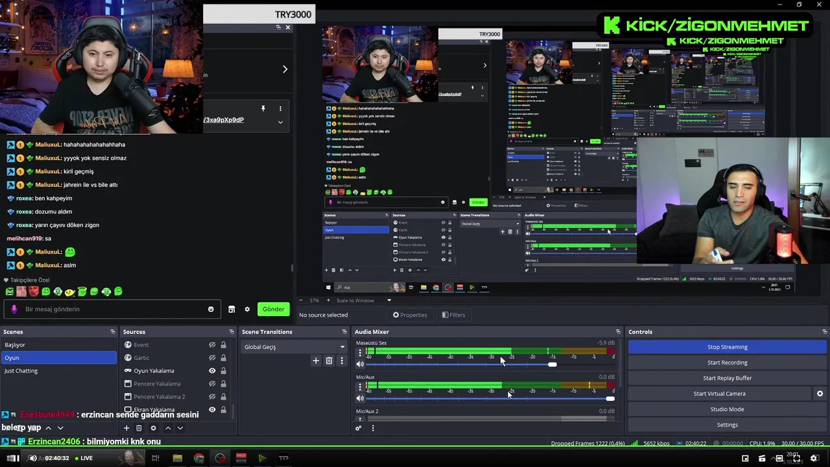Click the Mic/Aux volume slider
Viewport: 830px width, 467px height.
click(x=490, y=398)
